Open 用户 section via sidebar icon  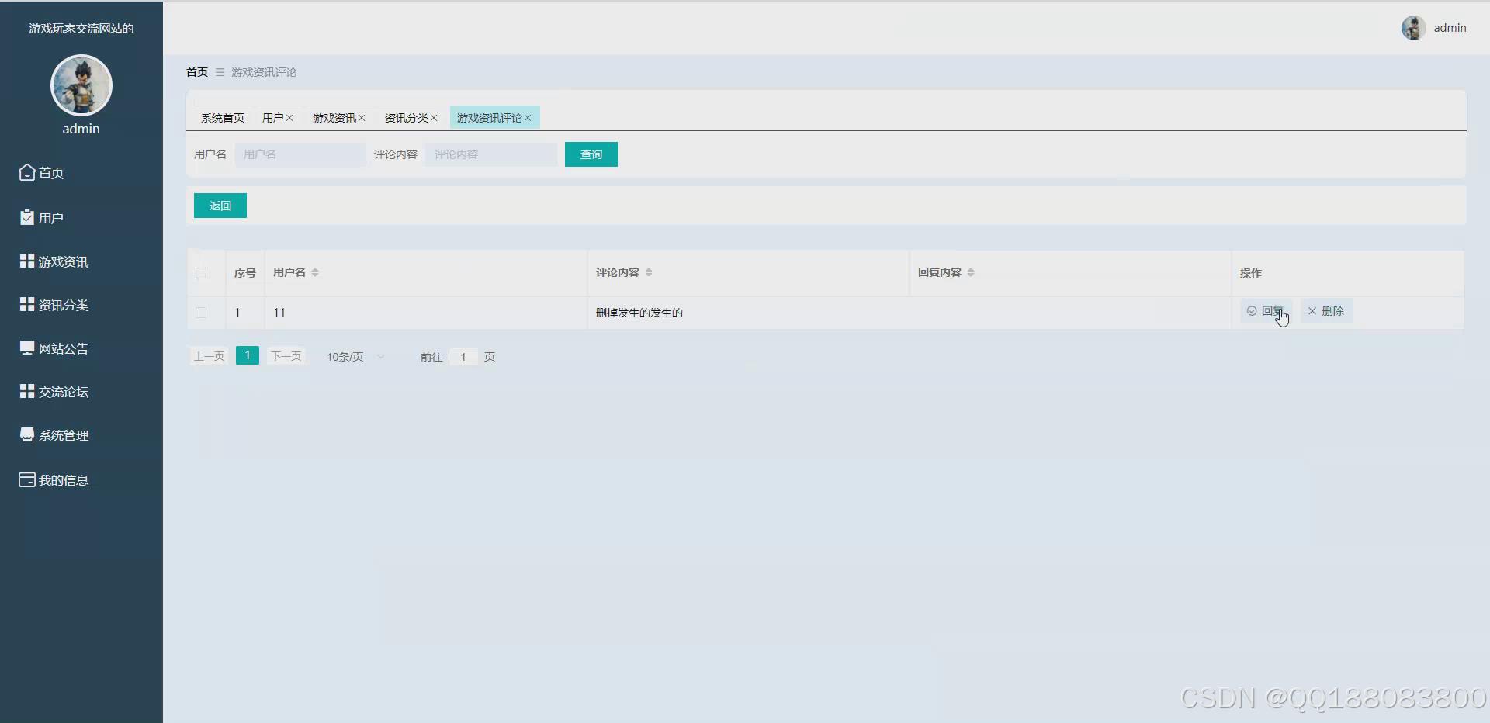[x=26, y=216]
